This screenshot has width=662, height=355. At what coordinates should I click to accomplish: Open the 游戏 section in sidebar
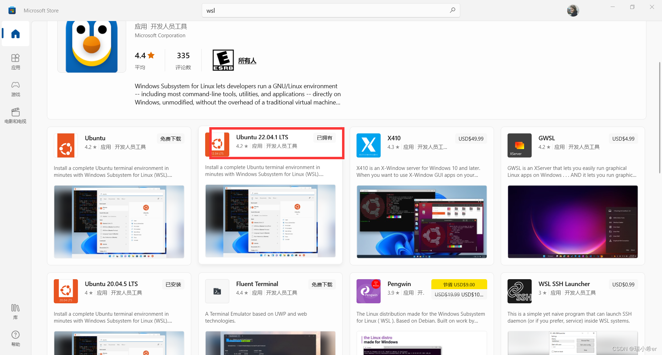click(x=16, y=89)
